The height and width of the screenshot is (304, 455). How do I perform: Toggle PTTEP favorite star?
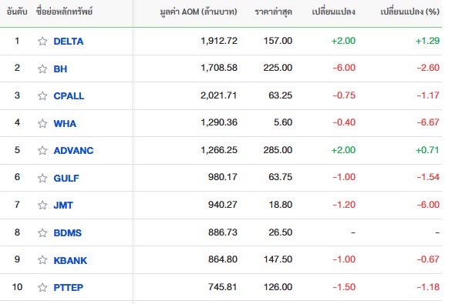(x=42, y=288)
